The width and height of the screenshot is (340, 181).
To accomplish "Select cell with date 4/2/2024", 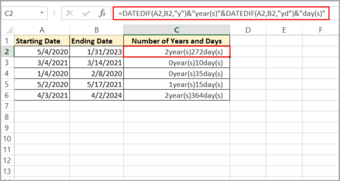I will click(97, 95).
